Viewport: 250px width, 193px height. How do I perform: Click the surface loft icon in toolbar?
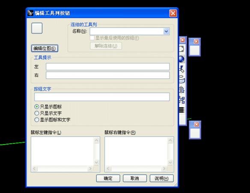[182, 79]
